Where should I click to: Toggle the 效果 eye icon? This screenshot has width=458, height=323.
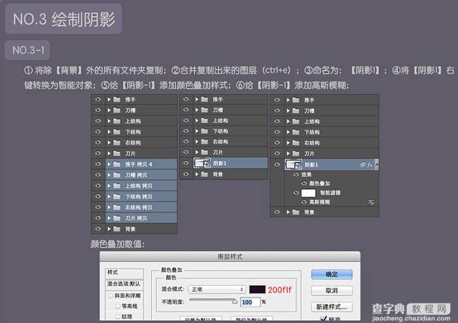[x=296, y=175]
